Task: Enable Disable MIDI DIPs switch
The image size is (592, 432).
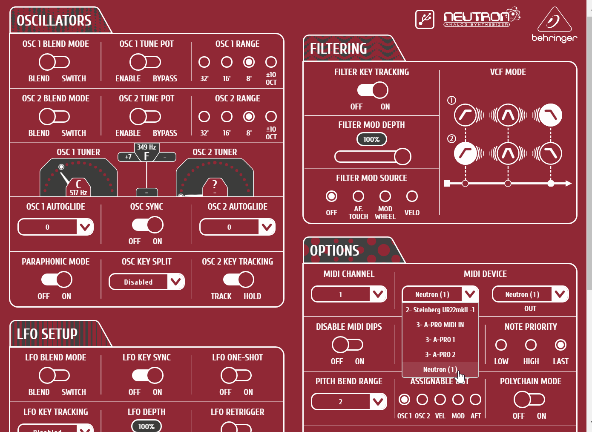Action: point(348,345)
